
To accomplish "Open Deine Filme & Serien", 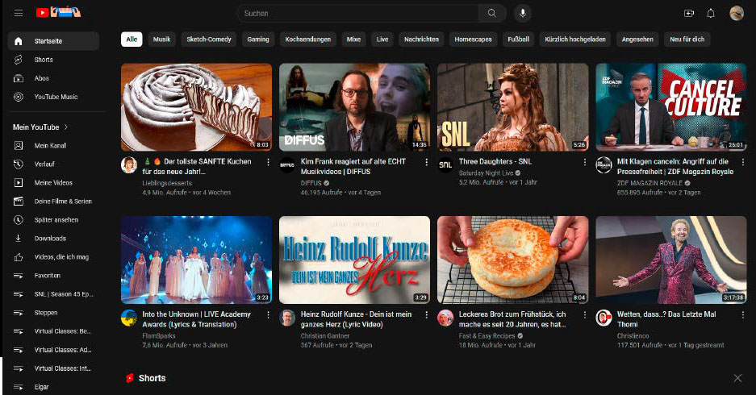I will [53, 202].
